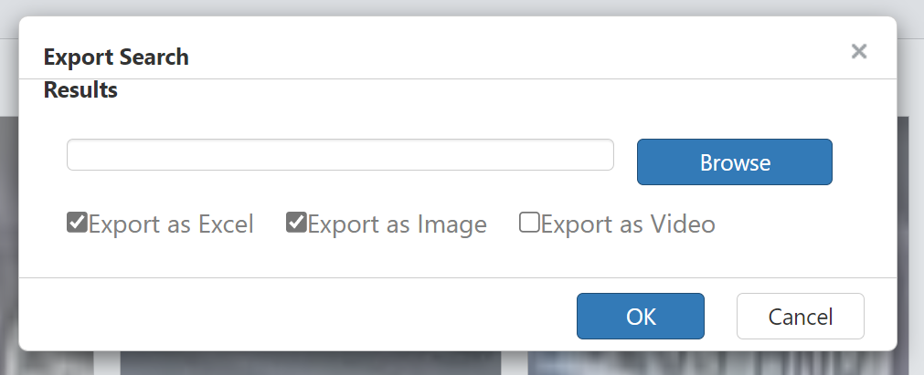Screen dimensions: 924x375
Task: Toggle the checkmark beside Image export
Action: tap(296, 223)
